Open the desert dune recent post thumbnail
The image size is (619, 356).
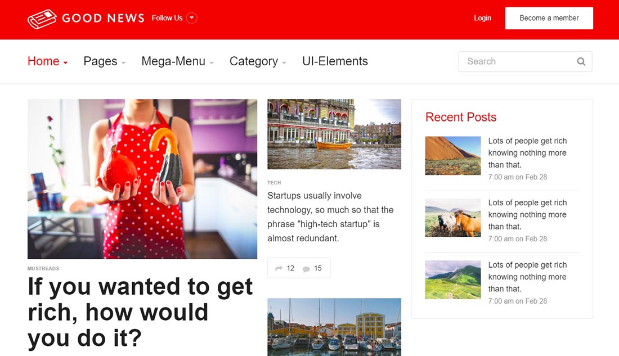[x=453, y=156]
